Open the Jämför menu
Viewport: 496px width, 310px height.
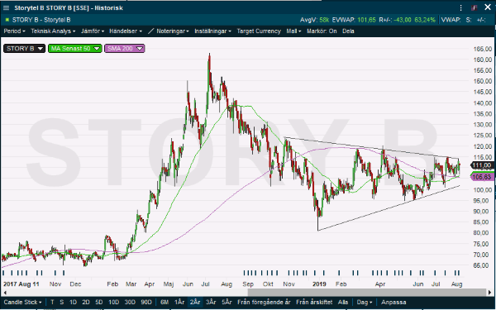pos(92,31)
